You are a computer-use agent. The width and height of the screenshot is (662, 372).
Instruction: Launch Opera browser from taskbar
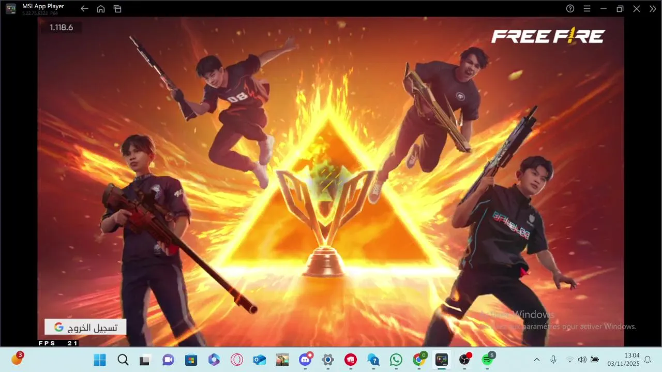click(237, 360)
